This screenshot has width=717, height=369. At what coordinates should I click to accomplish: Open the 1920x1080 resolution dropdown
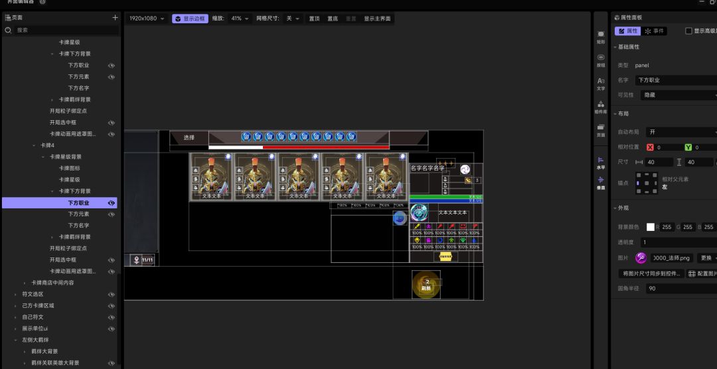(146, 19)
